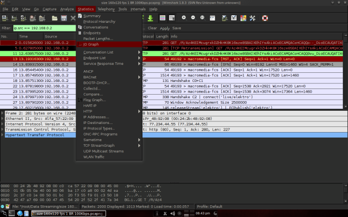This screenshot has width=348, height=217.
Task: Toggle colorize packet list icon
Action: 163,18
